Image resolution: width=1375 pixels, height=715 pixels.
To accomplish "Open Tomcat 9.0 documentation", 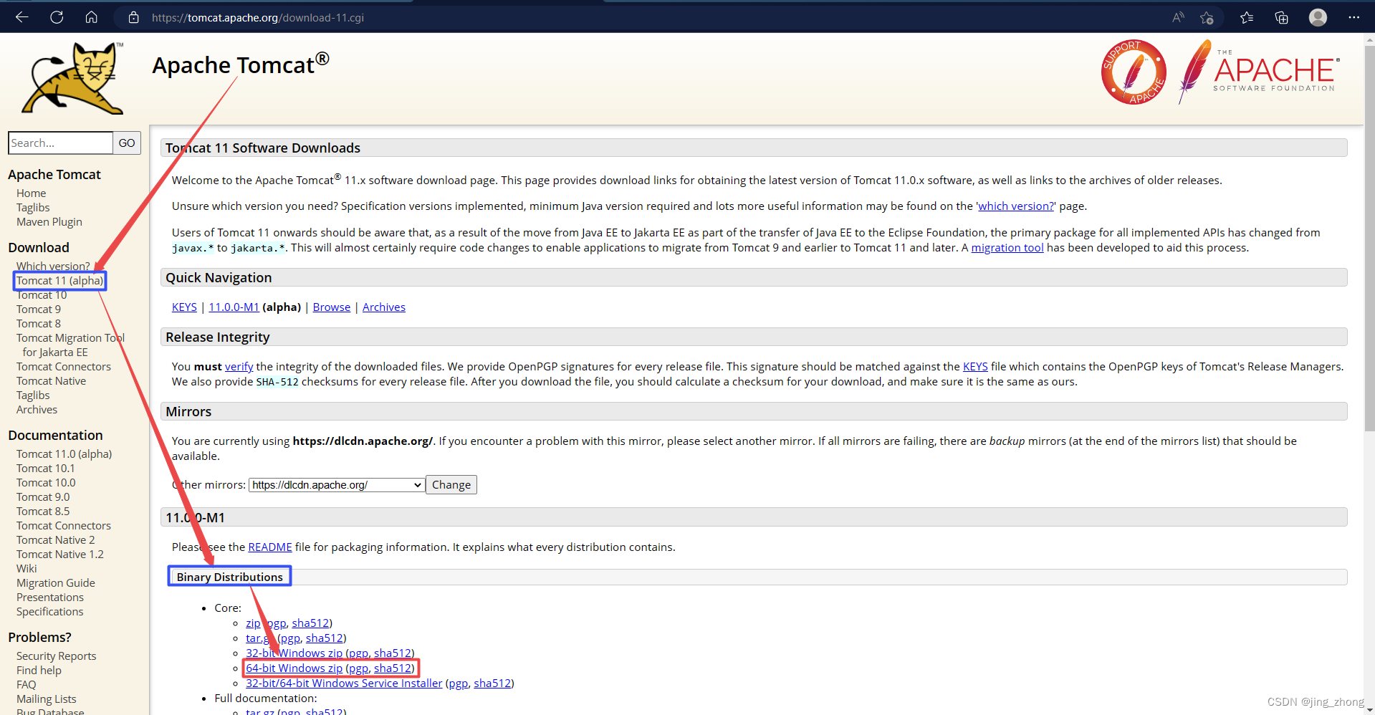I will pyautogui.click(x=43, y=497).
